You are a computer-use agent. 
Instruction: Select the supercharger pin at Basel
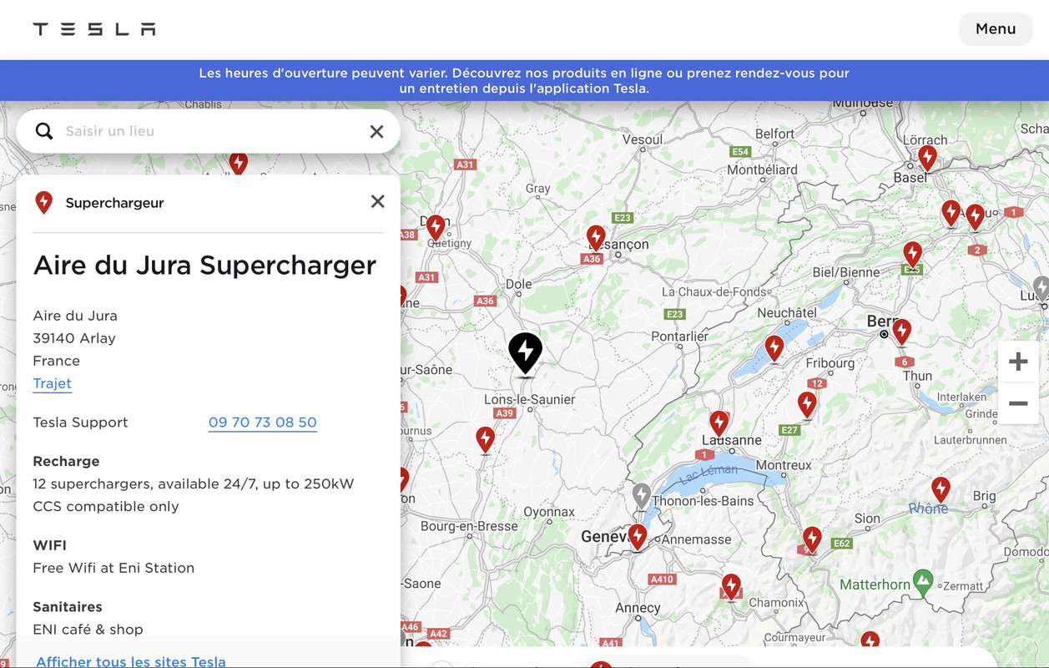[x=927, y=158]
